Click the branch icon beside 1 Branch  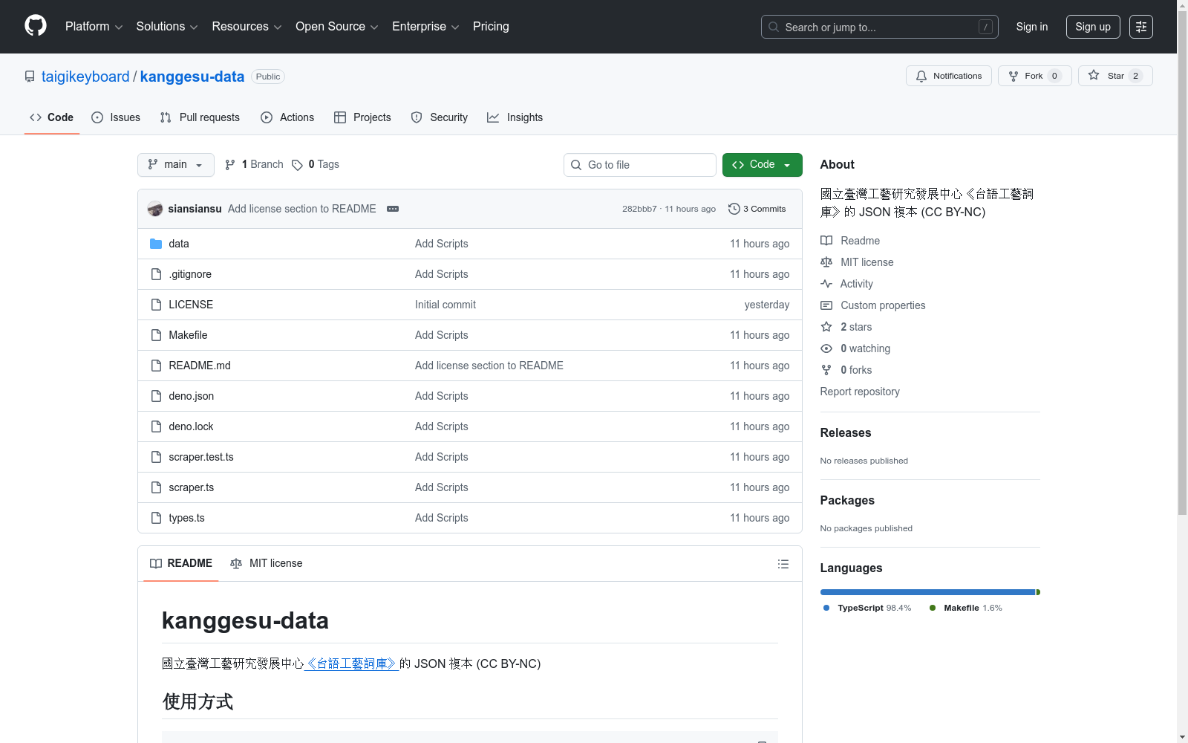(230, 165)
